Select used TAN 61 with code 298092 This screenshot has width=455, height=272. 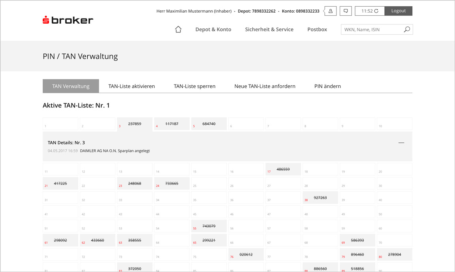coord(60,240)
